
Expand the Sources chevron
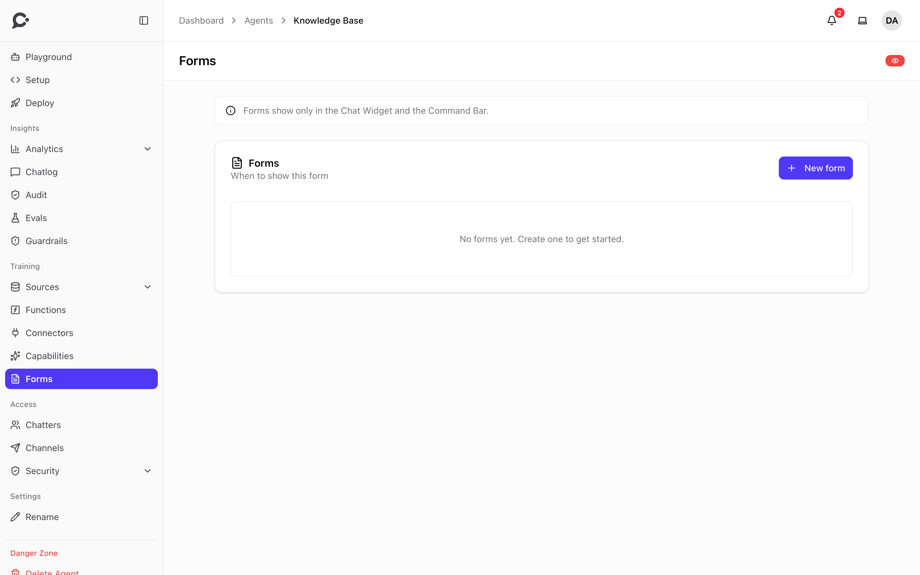[148, 287]
